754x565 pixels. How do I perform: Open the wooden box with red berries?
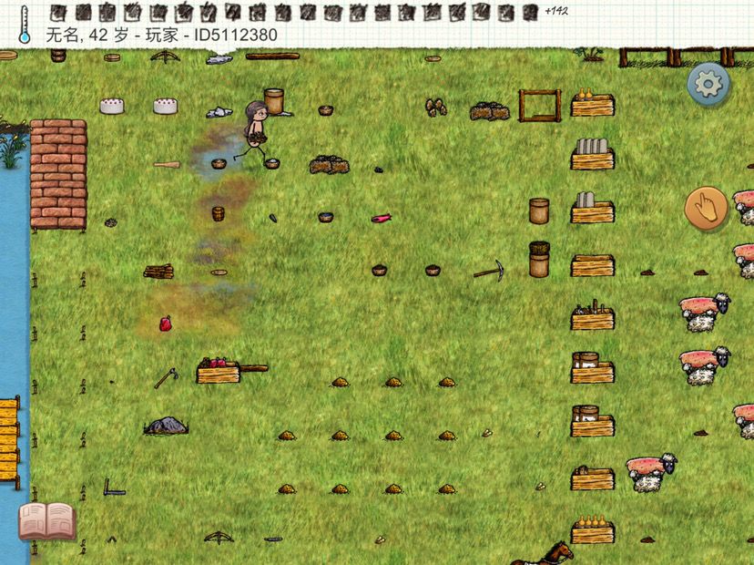[219, 371]
